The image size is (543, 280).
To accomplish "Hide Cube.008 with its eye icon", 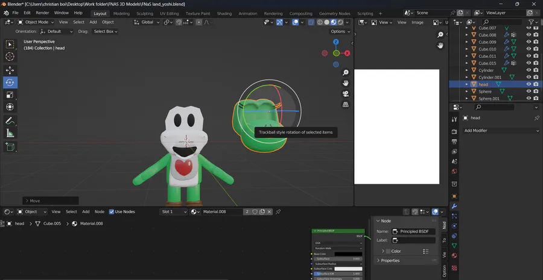I will pyautogui.click(x=529, y=35).
